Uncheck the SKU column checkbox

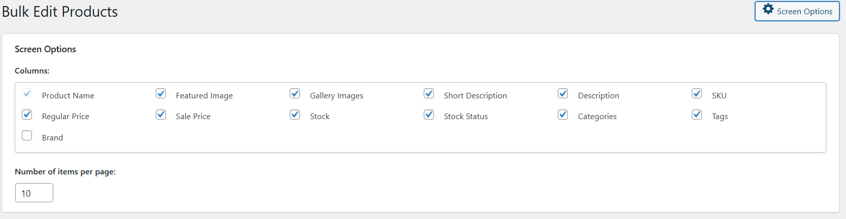[697, 94]
